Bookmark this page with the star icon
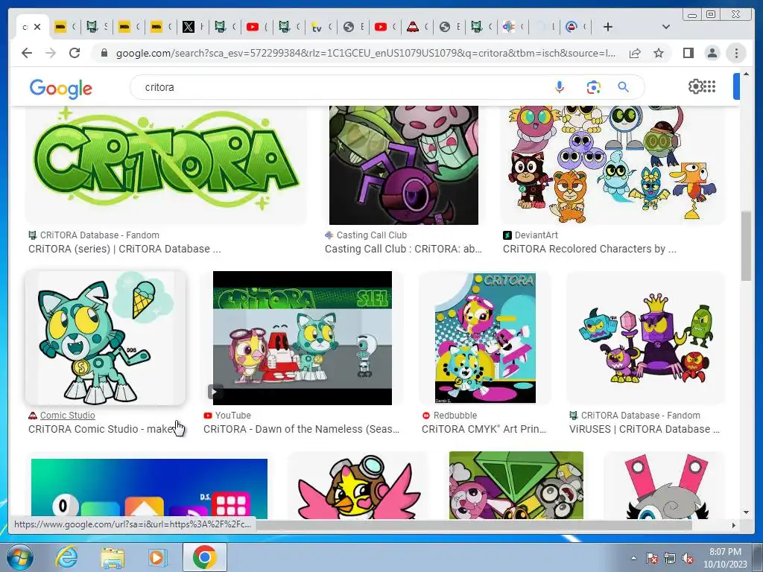The height and width of the screenshot is (572, 763). [659, 53]
